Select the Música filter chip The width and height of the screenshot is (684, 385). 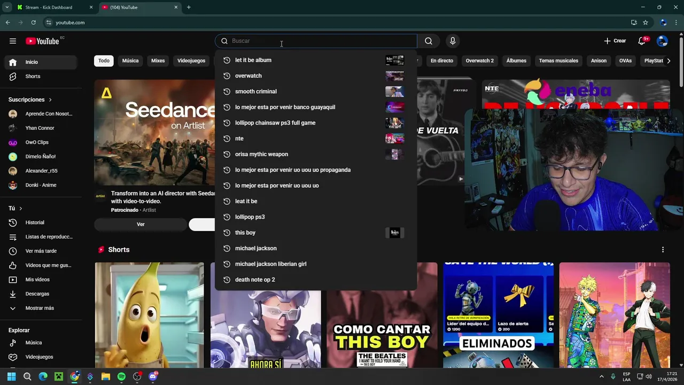click(x=130, y=61)
